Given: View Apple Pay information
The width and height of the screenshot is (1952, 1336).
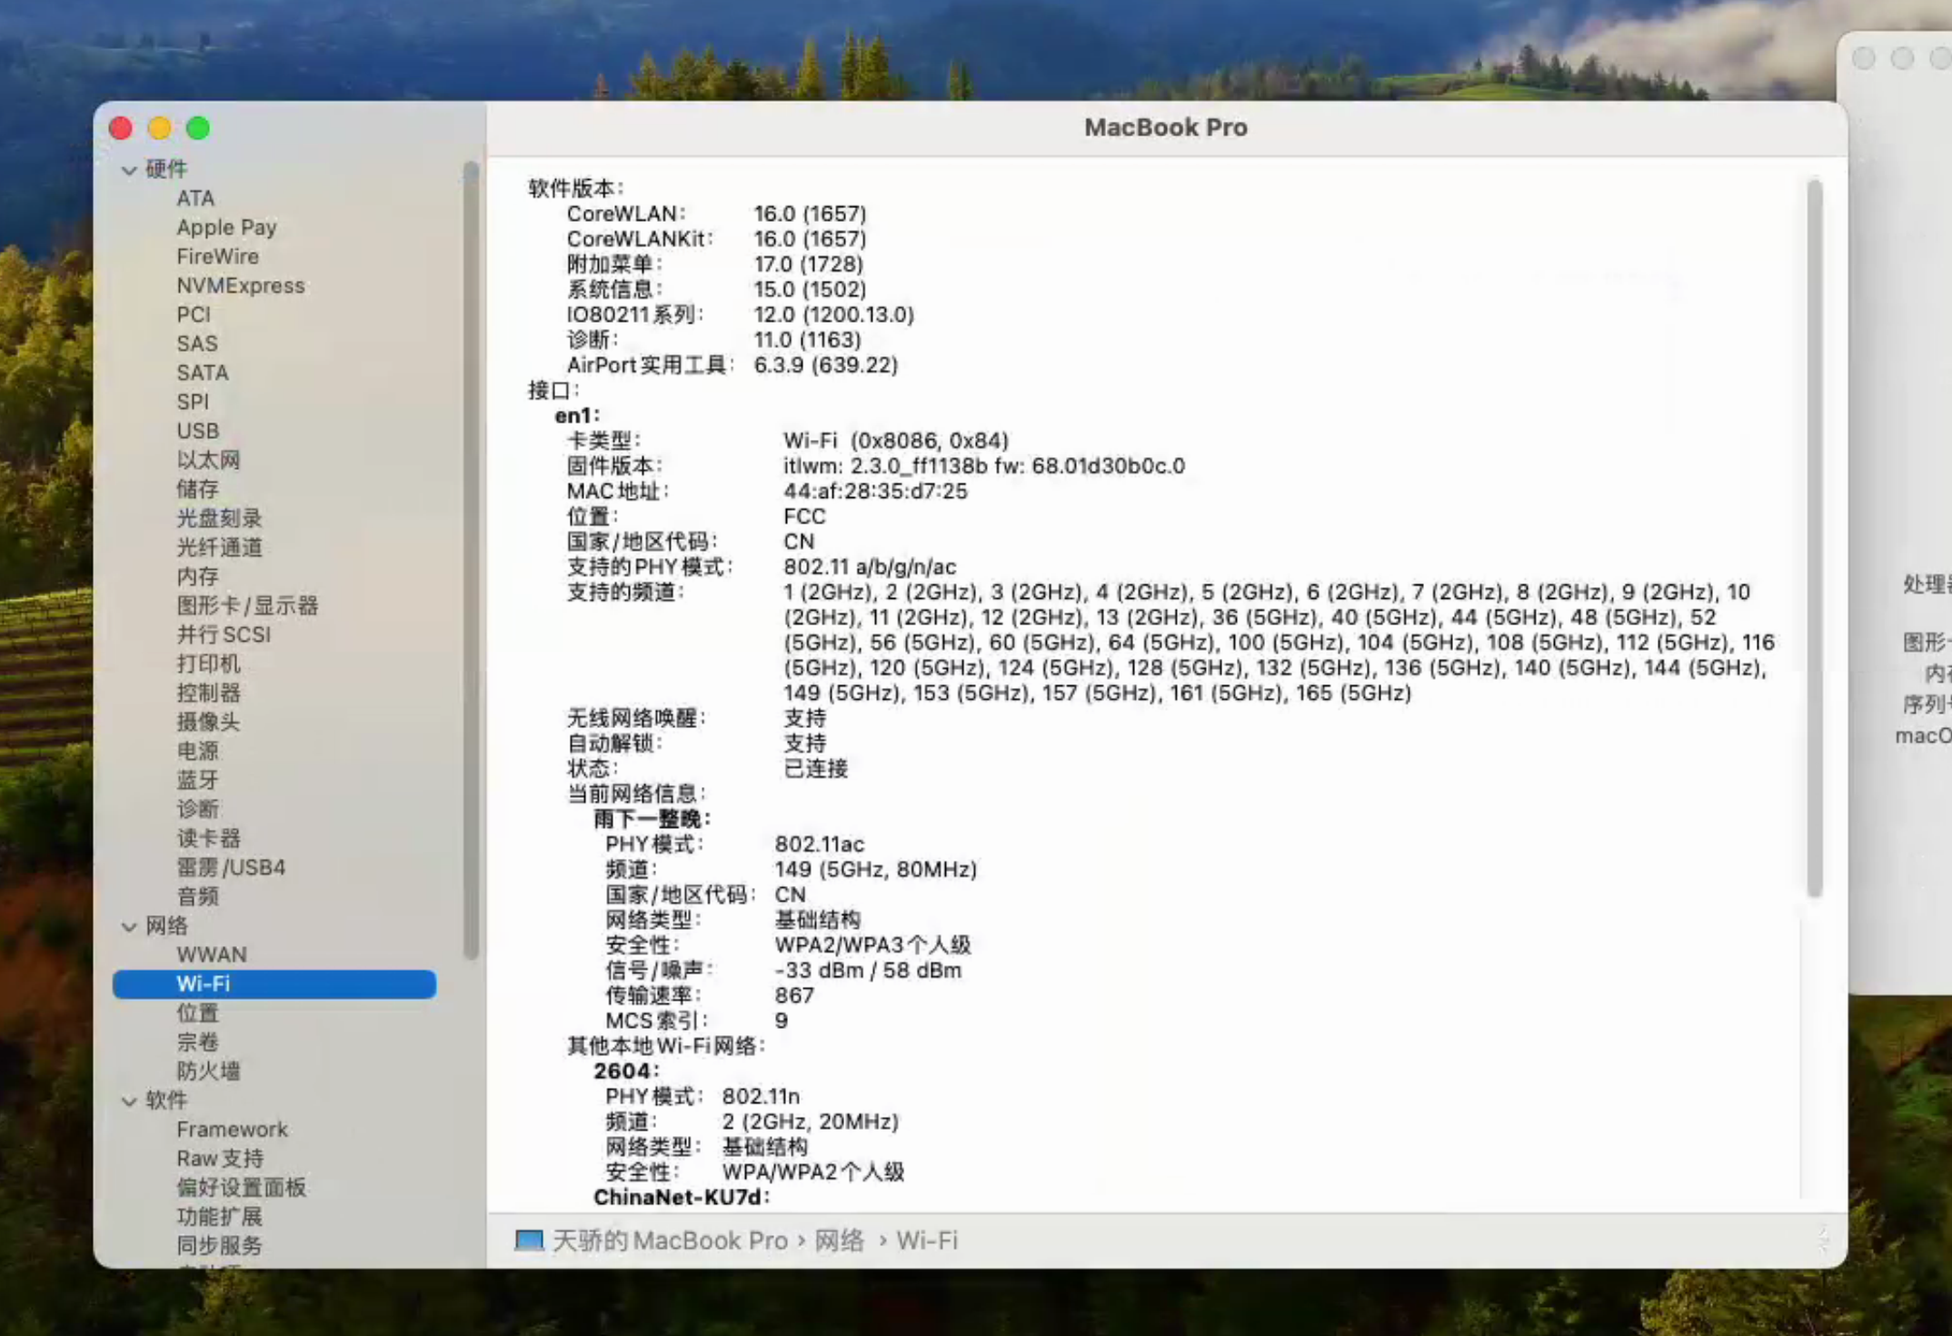Looking at the screenshot, I should 226,227.
